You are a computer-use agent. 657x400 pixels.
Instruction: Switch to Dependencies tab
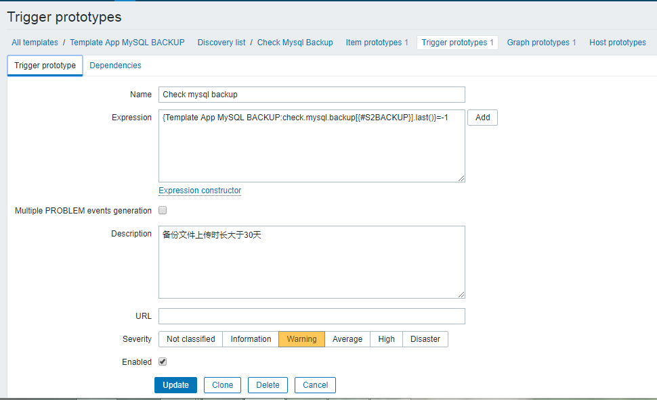pyautogui.click(x=115, y=66)
